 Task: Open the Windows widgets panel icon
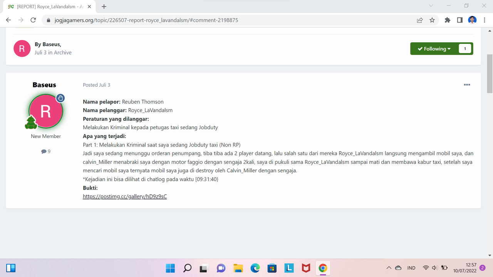click(x=11, y=268)
